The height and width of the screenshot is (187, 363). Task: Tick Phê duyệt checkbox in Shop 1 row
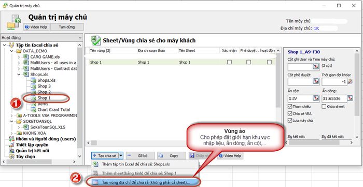[x=248, y=62]
